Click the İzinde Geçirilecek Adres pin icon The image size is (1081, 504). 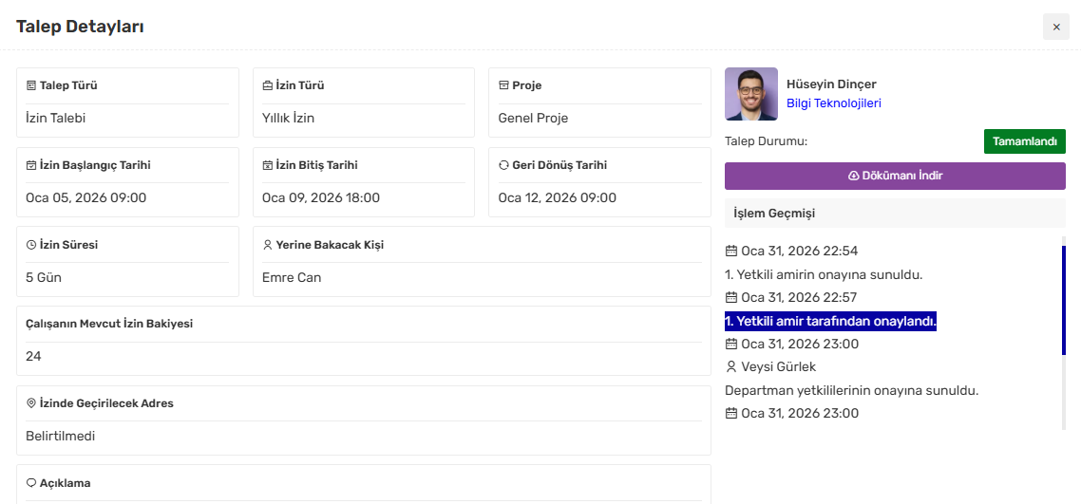tap(31, 403)
